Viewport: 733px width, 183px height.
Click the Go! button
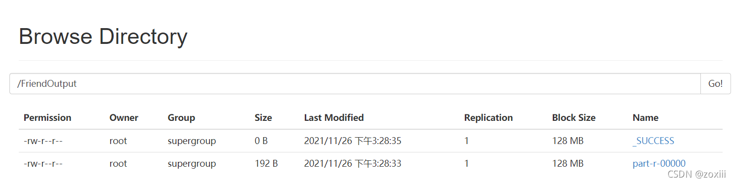point(715,84)
